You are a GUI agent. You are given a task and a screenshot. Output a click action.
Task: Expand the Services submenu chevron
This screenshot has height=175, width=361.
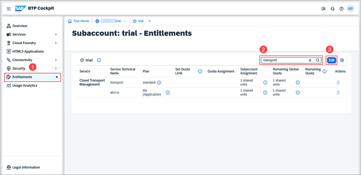point(56,34)
